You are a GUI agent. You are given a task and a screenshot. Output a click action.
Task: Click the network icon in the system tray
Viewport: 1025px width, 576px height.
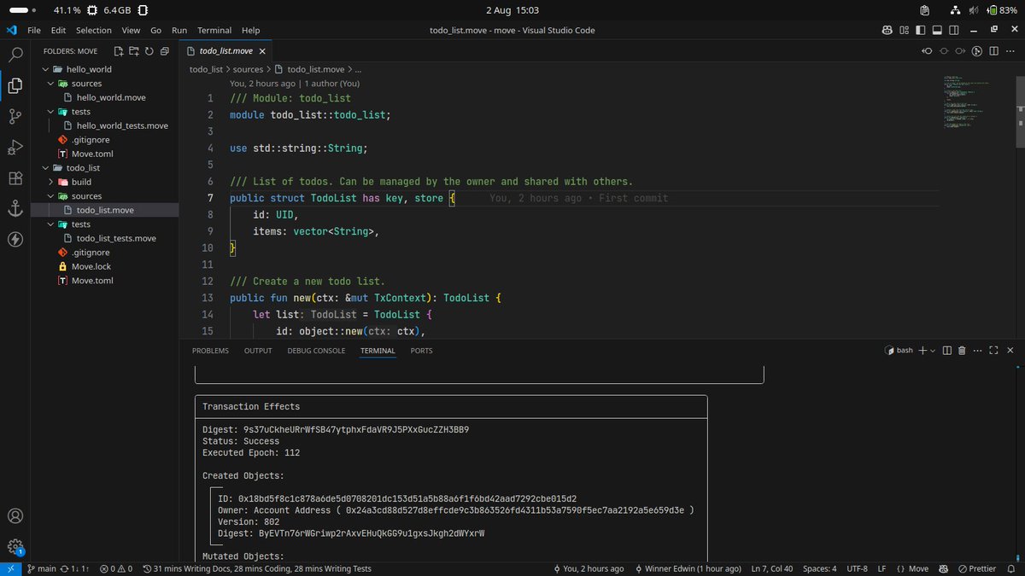[955, 9]
